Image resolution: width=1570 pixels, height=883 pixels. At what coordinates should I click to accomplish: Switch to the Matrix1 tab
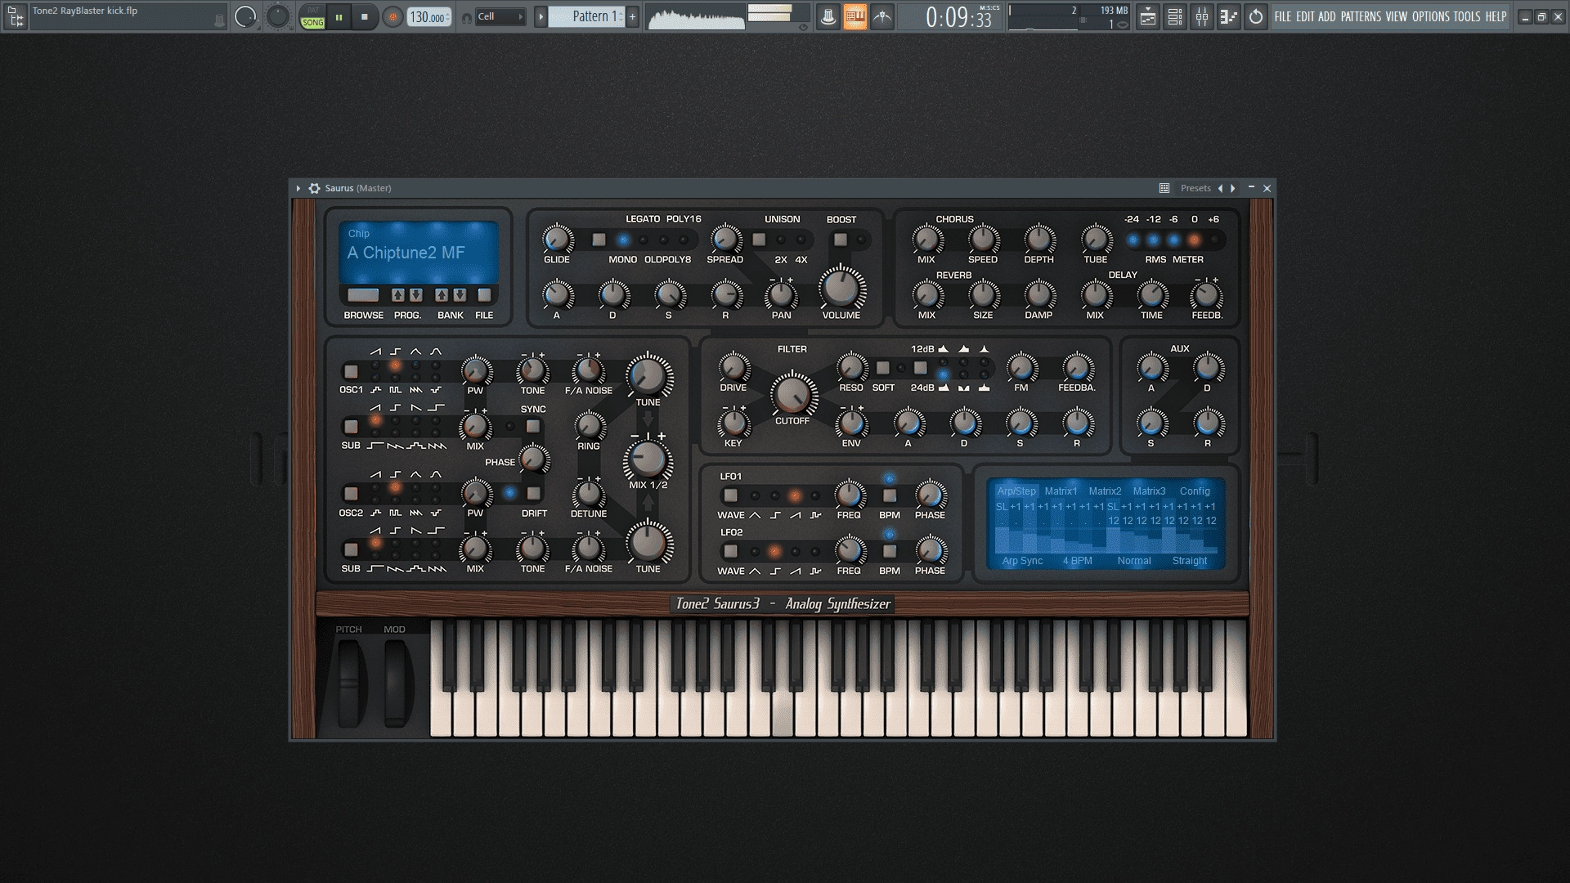click(1061, 491)
